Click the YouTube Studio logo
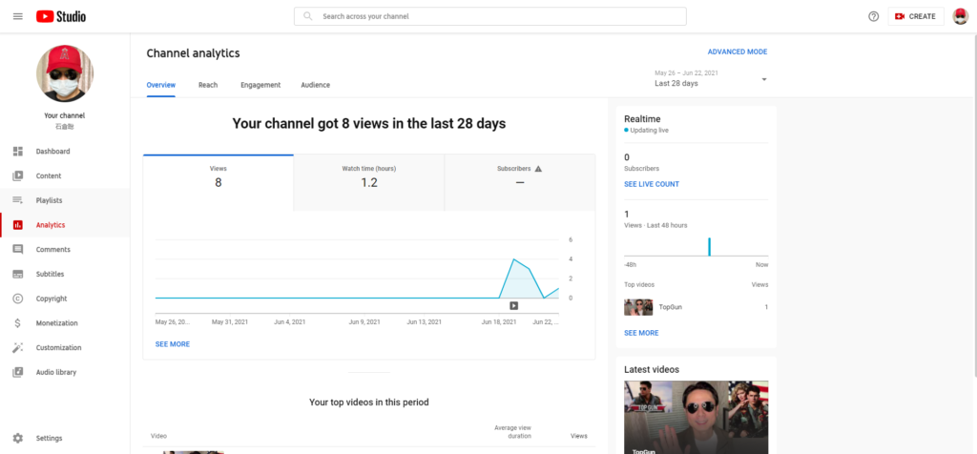The image size is (977, 454). pyautogui.click(x=62, y=16)
